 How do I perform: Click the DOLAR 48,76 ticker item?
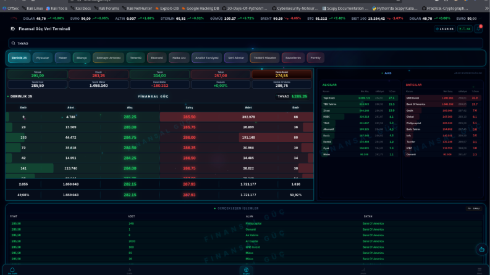(44, 18)
